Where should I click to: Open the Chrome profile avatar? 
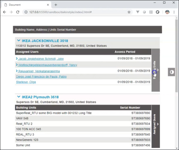coord(167,12)
